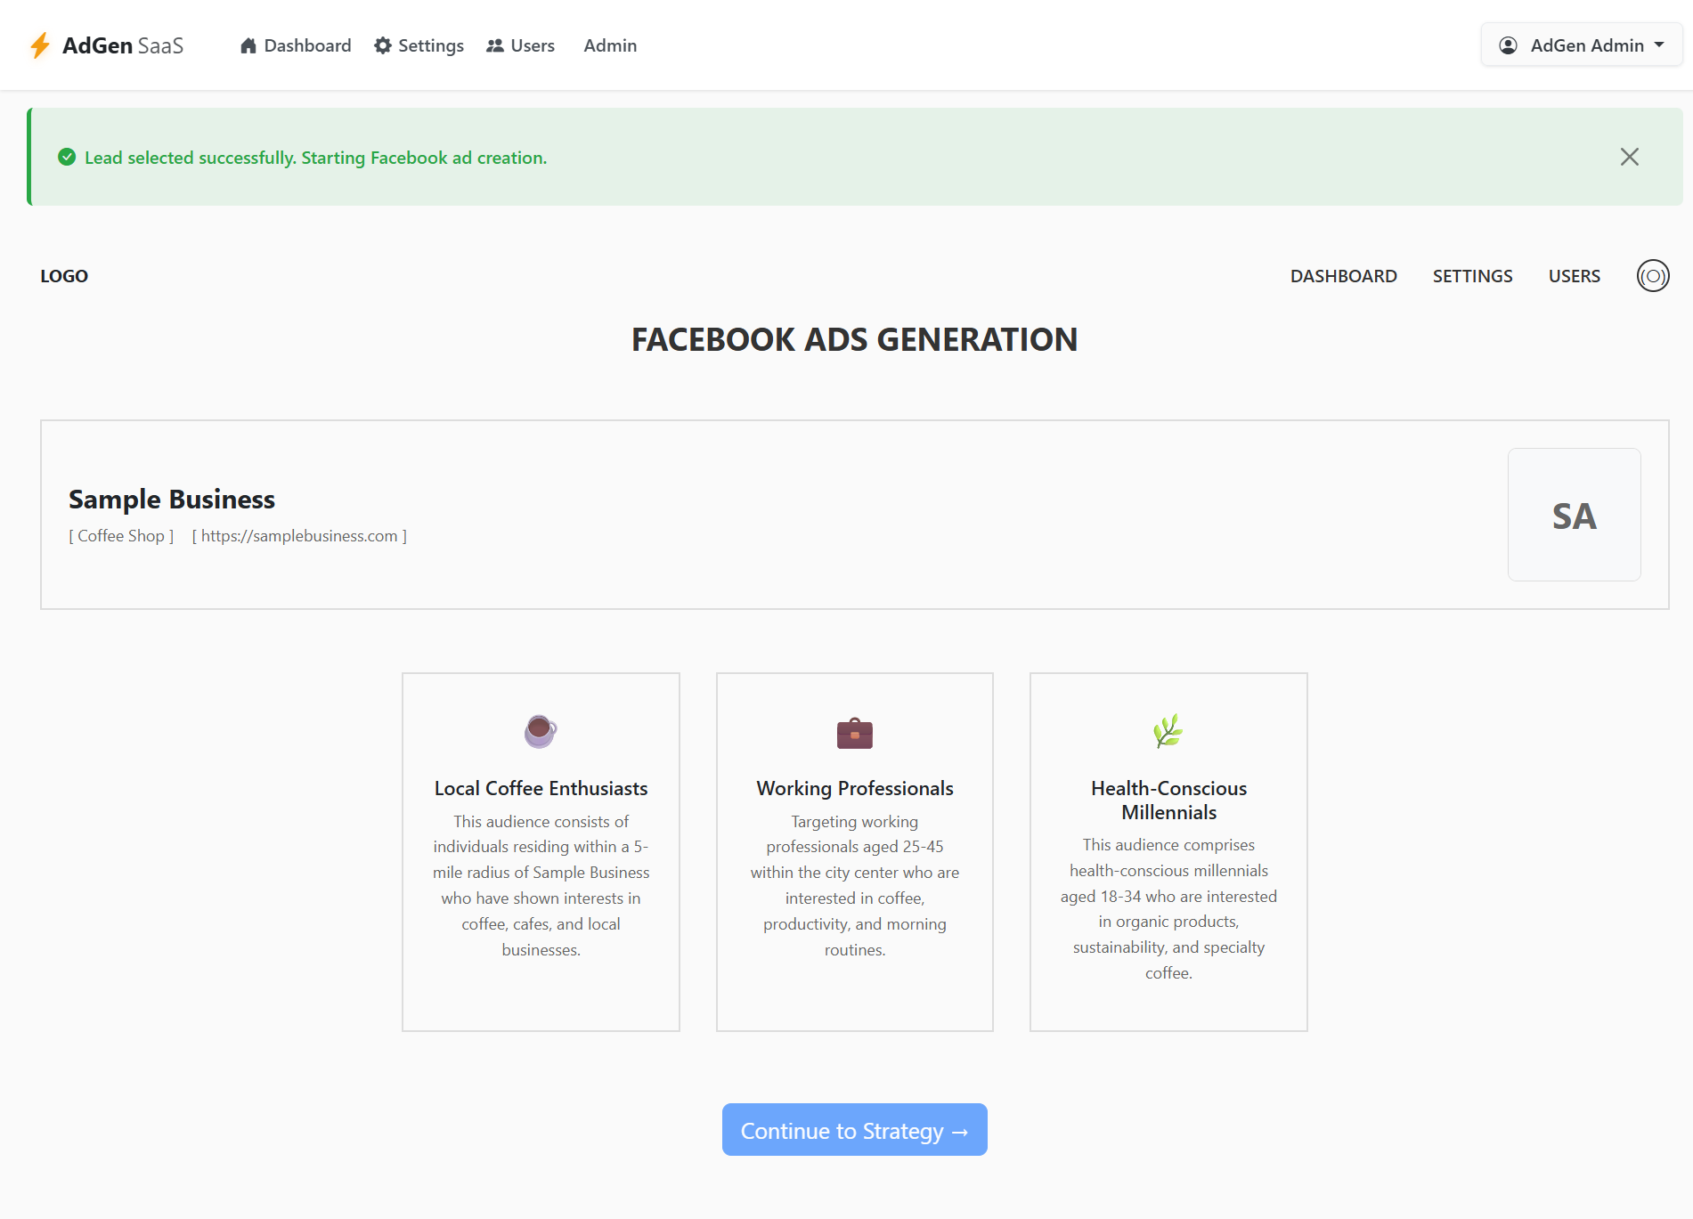Screen dimensions: 1693x1219
Task: Click the Facebook Ads Generation heading
Action: (855, 339)
